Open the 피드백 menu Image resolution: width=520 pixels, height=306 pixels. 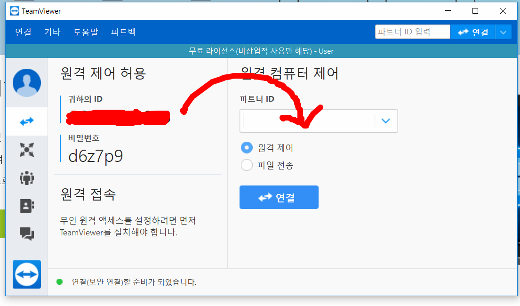click(123, 32)
